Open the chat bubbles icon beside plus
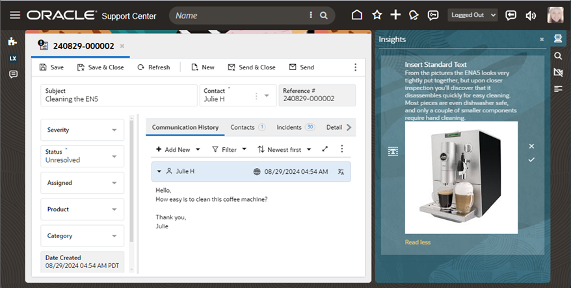Screen dimensions: 571x288 pos(414,16)
